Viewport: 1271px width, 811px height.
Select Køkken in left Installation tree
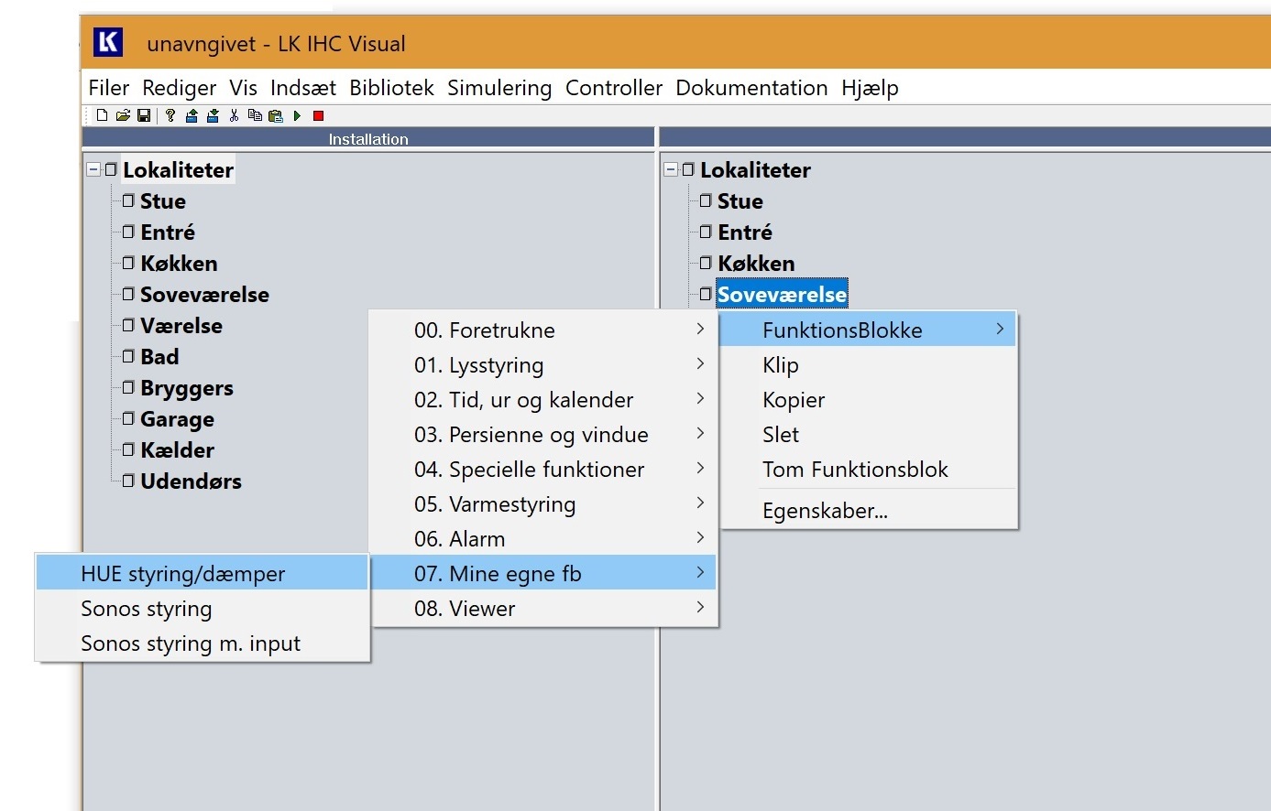[179, 264]
